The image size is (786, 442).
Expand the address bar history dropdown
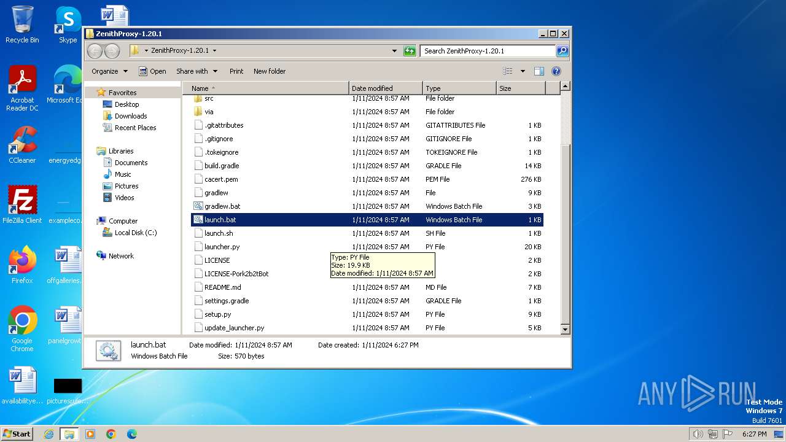coord(394,51)
